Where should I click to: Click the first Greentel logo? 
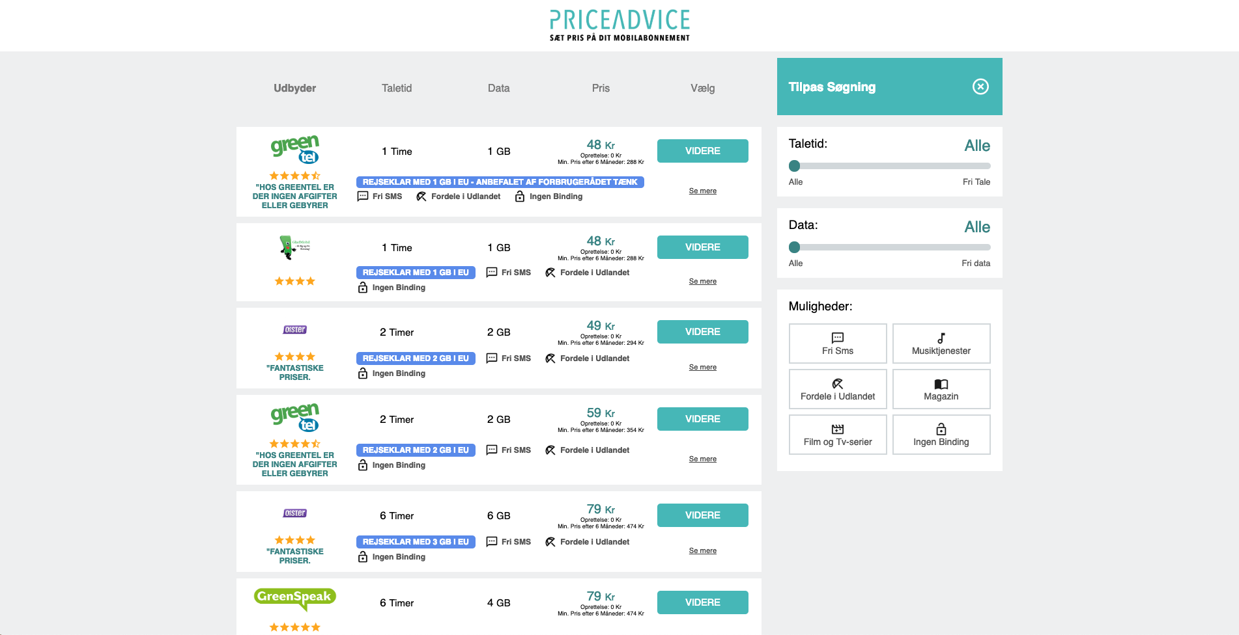pyautogui.click(x=295, y=149)
